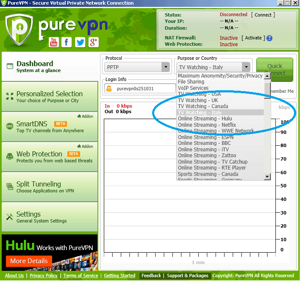
Task: Click the SmartDNS green DNS icon
Action: 10,126
